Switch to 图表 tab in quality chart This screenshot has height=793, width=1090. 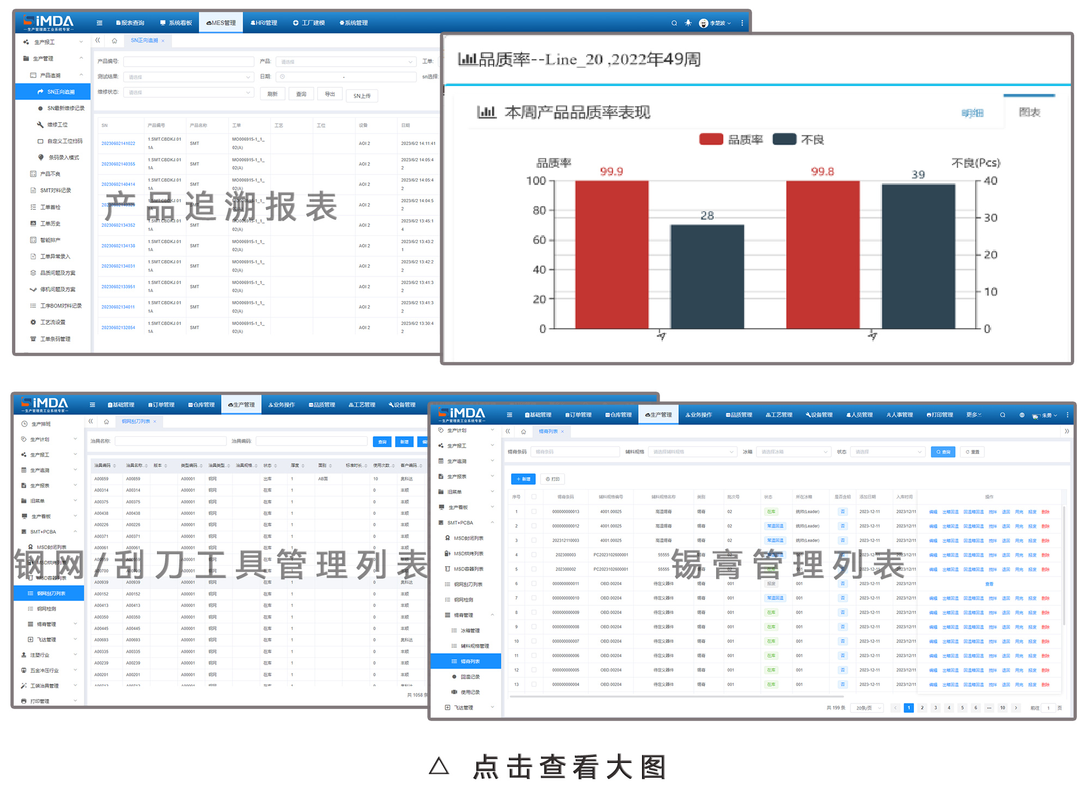(x=1029, y=112)
